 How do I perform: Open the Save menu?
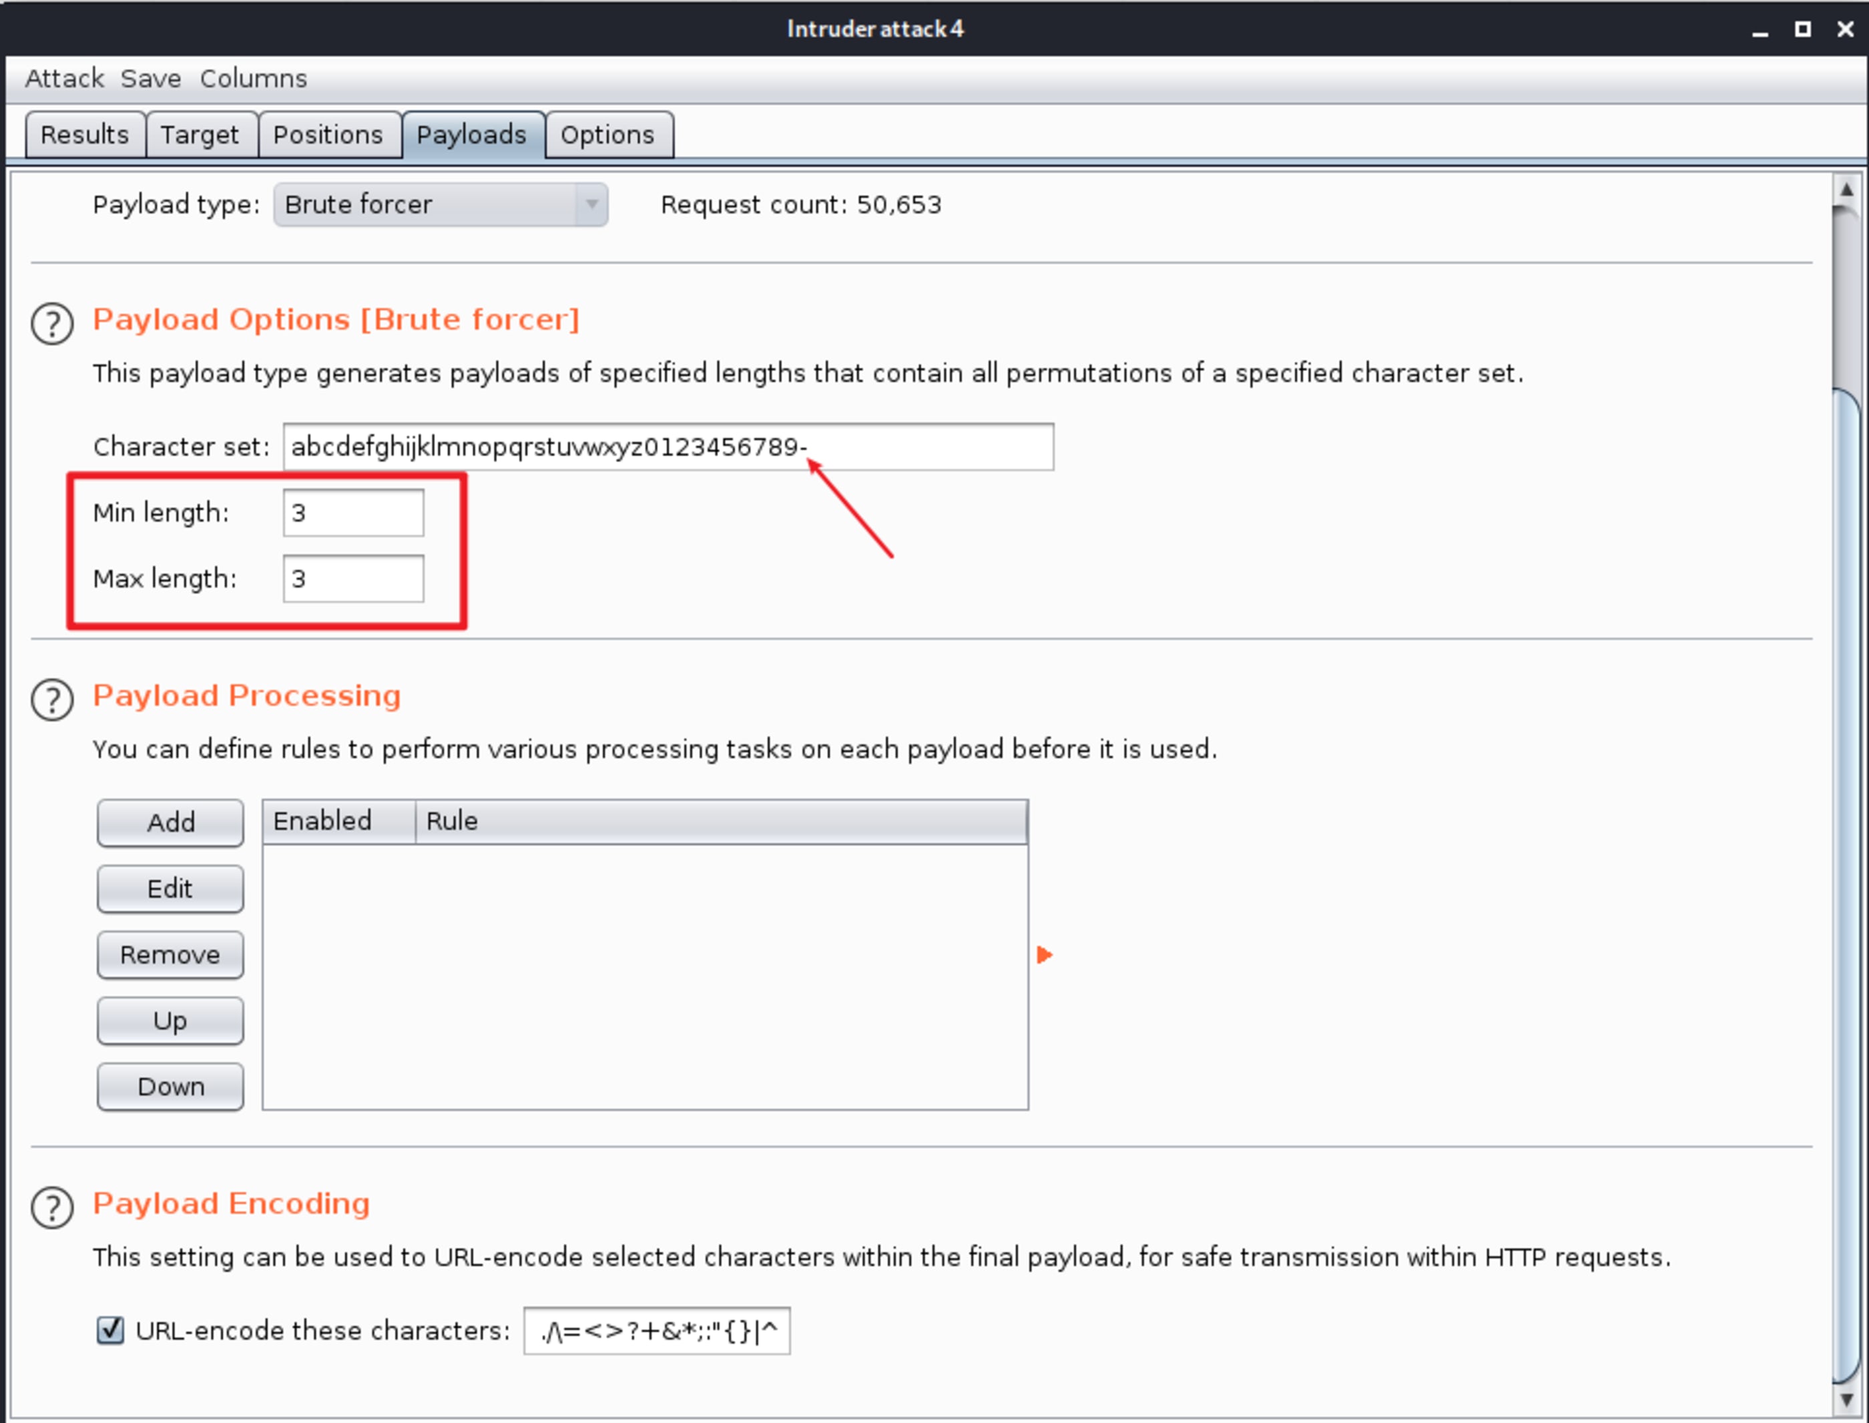tap(151, 79)
